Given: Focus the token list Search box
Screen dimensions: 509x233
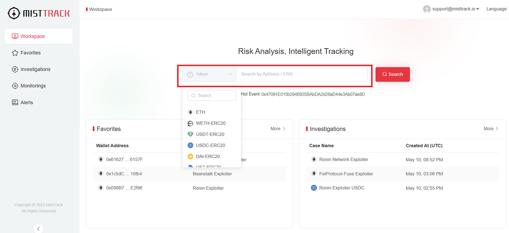Looking at the screenshot, I should [x=212, y=95].
